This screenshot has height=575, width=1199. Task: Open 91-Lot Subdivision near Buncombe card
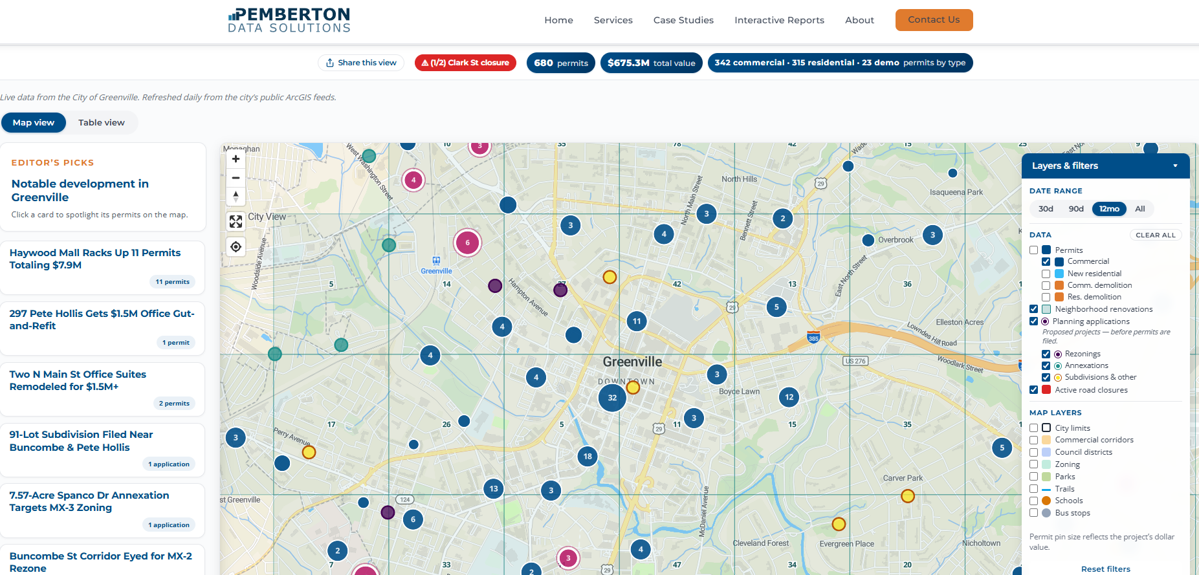tap(102, 450)
